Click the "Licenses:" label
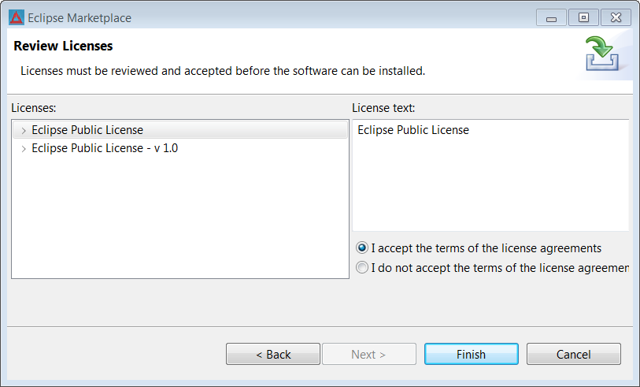 [34, 108]
